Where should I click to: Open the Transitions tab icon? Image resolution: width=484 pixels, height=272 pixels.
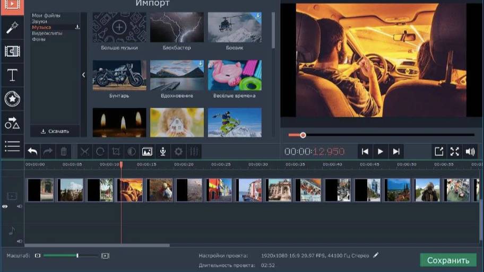click(x=12, y=51)
